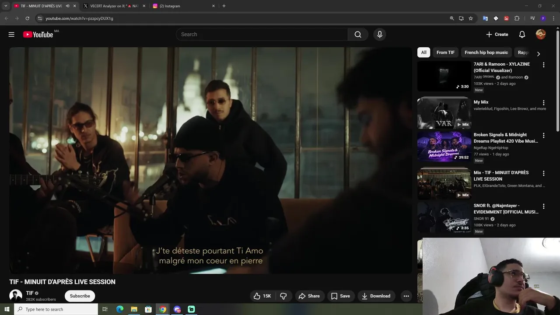Bookmark this page with the star icon
Screen dimensions: 560x315
coord(471,18)
